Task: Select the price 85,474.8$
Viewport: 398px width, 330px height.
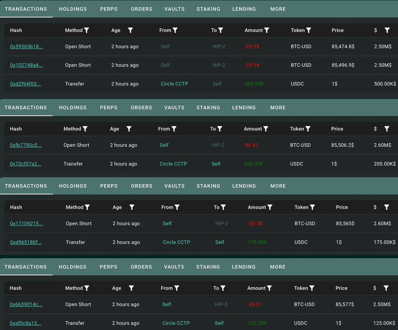Action: [343, 46]
